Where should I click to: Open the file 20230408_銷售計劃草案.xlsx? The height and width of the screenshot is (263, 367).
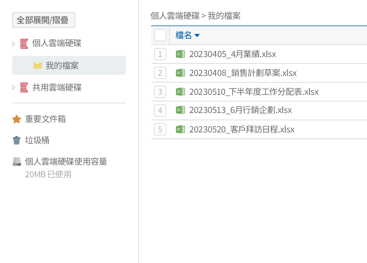(243, 73)
